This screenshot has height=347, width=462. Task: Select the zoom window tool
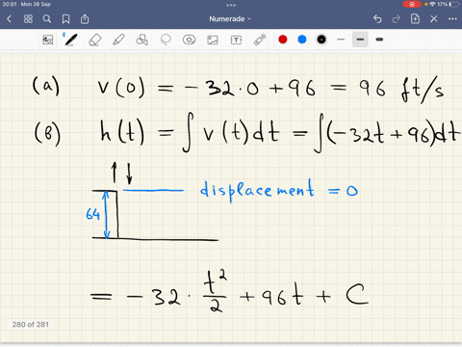tap(48, 40)
